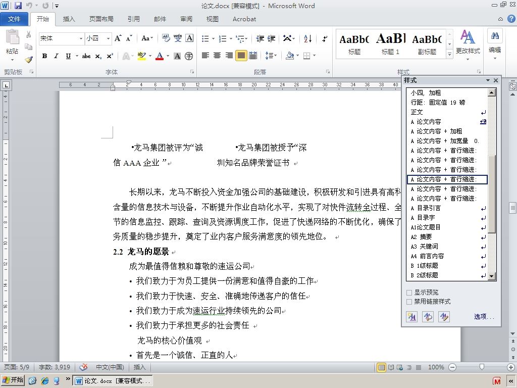Viewport: 517px width, 388px height.
Task: Open the font name dropdown
Action: tap(81, 38)
